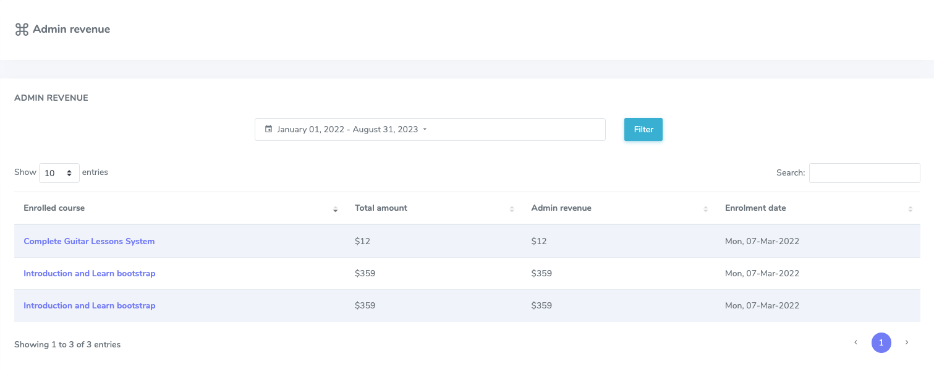Click sort arrows on Enrolment date column
The width and height of the screenshot is (934, 369).
pos(910,209)
